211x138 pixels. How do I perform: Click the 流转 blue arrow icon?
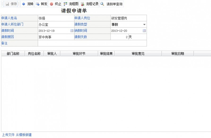tap(24, 4)
